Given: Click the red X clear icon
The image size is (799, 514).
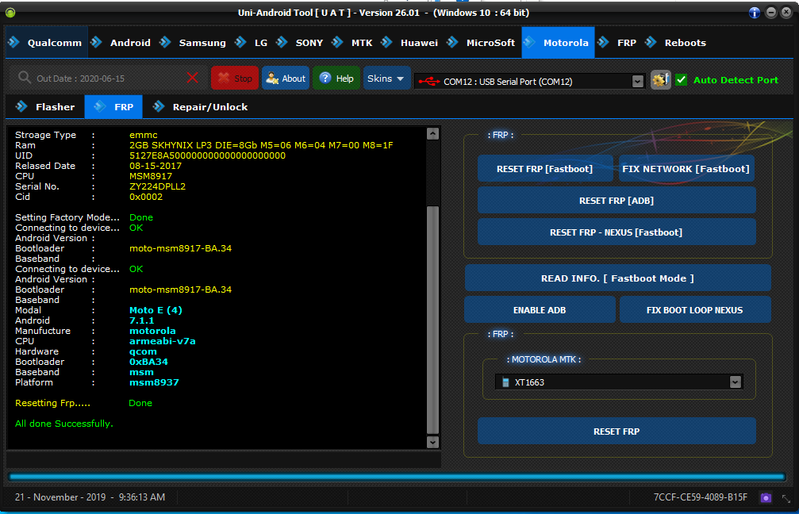Looking at the screenshot, I should tap(193, 78).
